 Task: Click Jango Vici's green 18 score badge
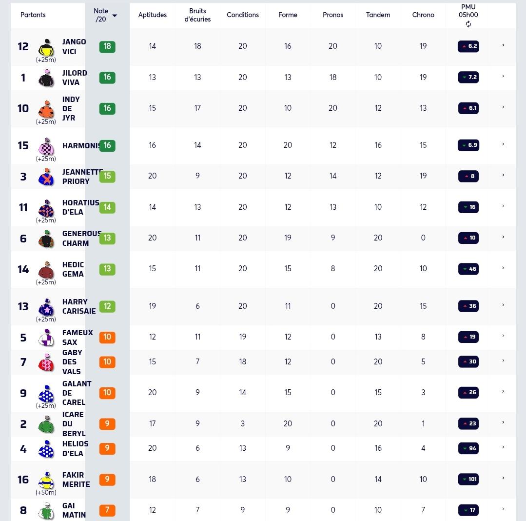coord(107,47)
